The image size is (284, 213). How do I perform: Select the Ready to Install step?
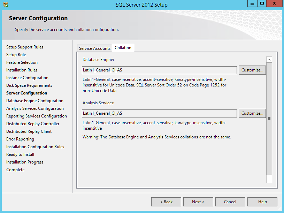[20, 154]
